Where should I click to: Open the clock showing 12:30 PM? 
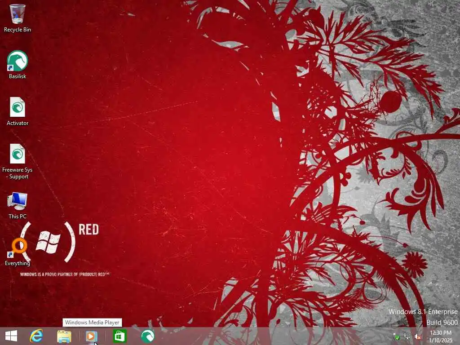tap(441, 336)
